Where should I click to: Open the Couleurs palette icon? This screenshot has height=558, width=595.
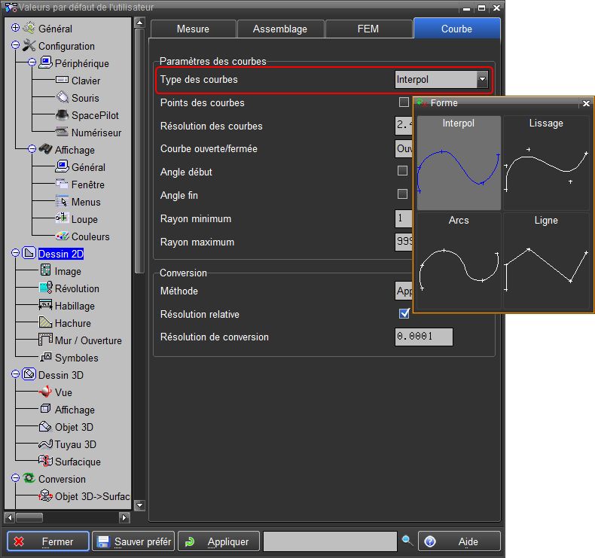tap(62, 236)
